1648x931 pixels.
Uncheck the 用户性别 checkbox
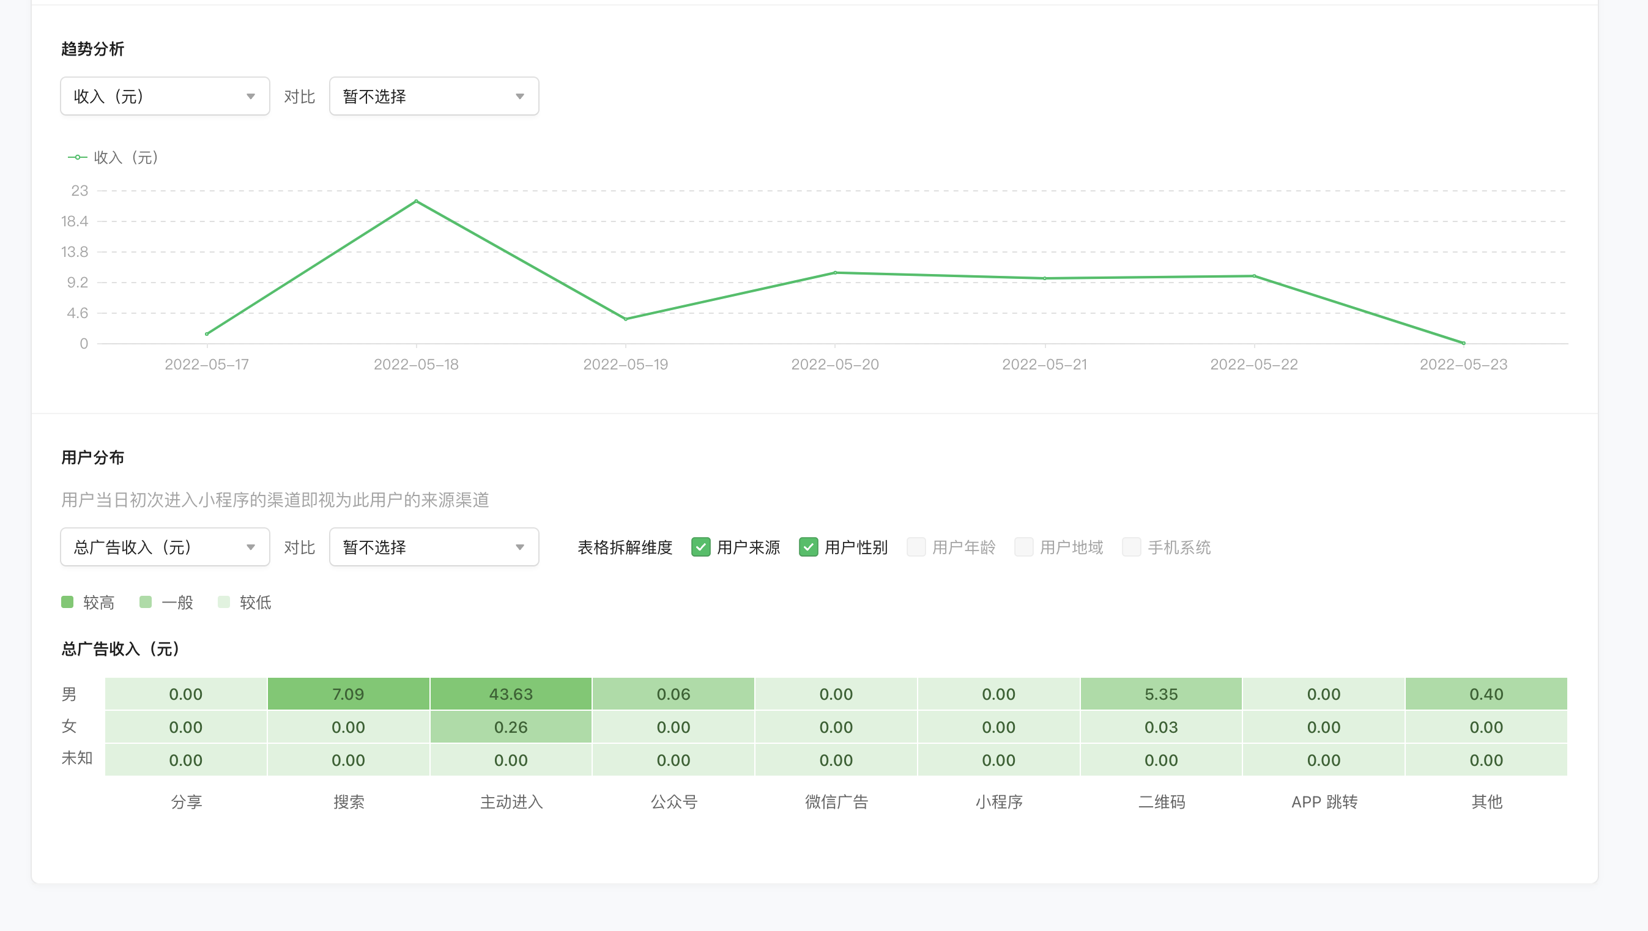[808, 547]
